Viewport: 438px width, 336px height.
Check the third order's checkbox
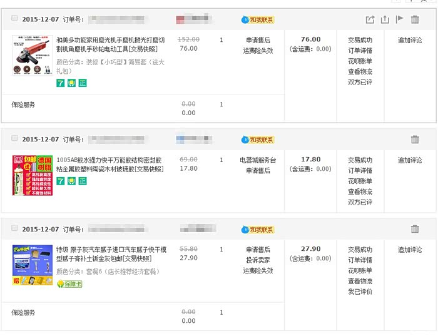coord(14,229)
